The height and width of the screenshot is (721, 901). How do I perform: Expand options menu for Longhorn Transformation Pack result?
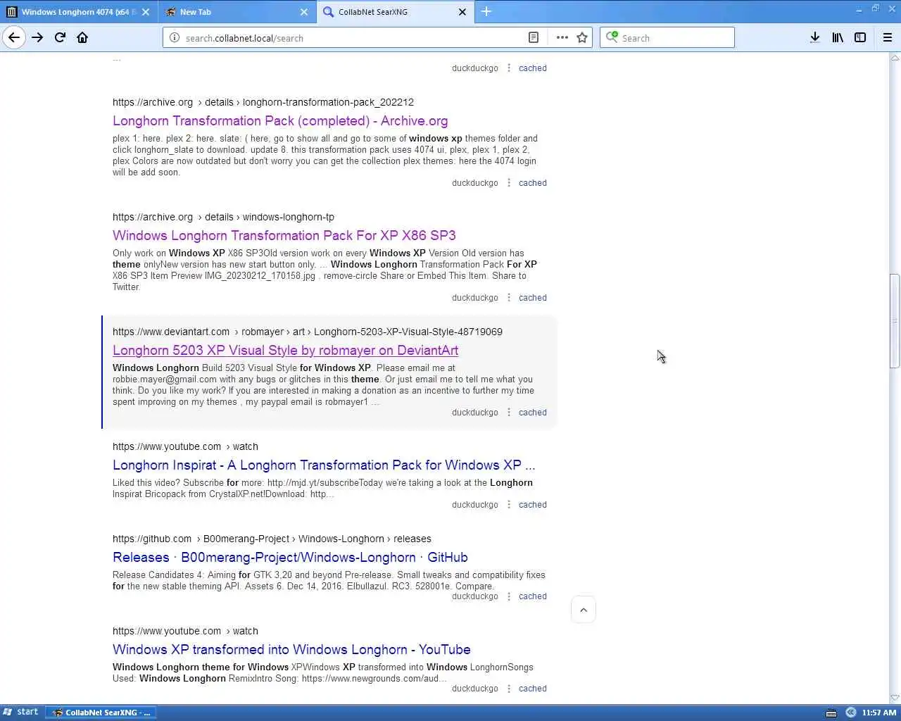click(509, 183)
